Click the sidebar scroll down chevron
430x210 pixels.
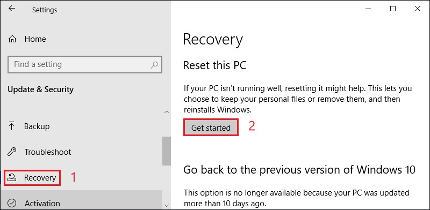(x=167, y=205)
